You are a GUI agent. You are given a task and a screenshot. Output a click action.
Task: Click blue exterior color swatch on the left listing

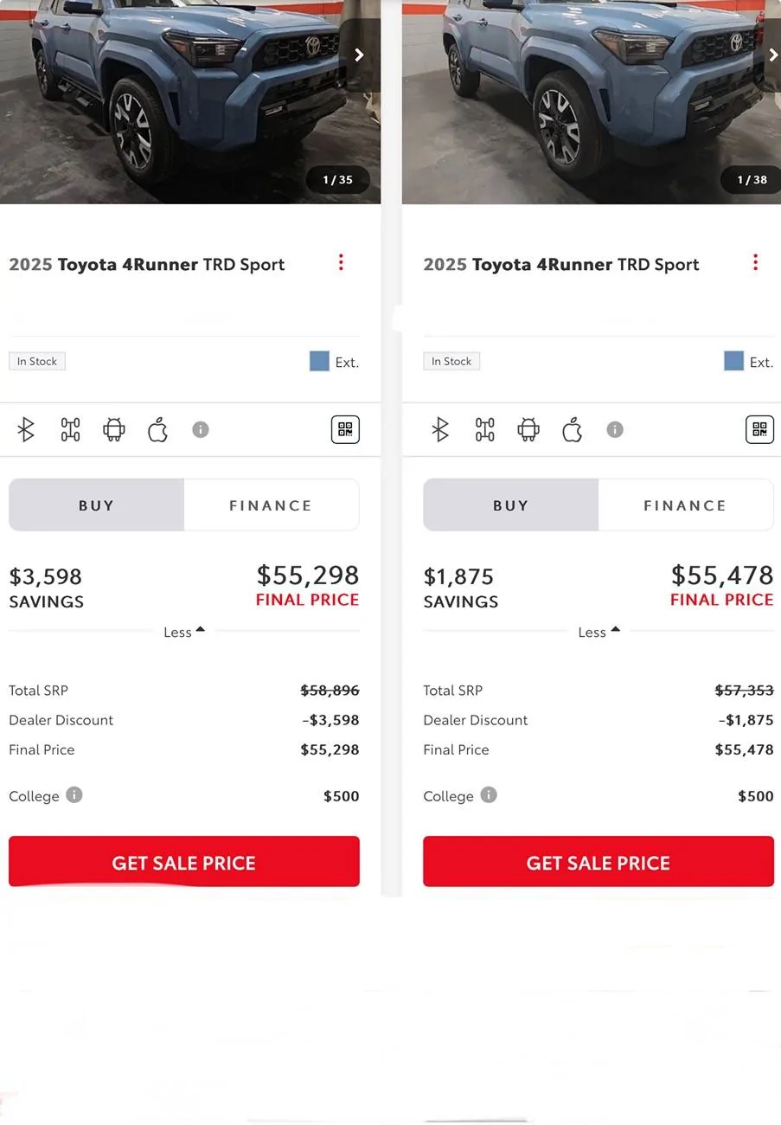(319, 362)
